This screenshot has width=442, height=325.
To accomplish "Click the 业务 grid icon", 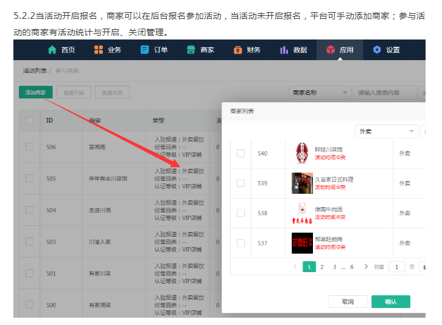I will (x=98, y=50).
